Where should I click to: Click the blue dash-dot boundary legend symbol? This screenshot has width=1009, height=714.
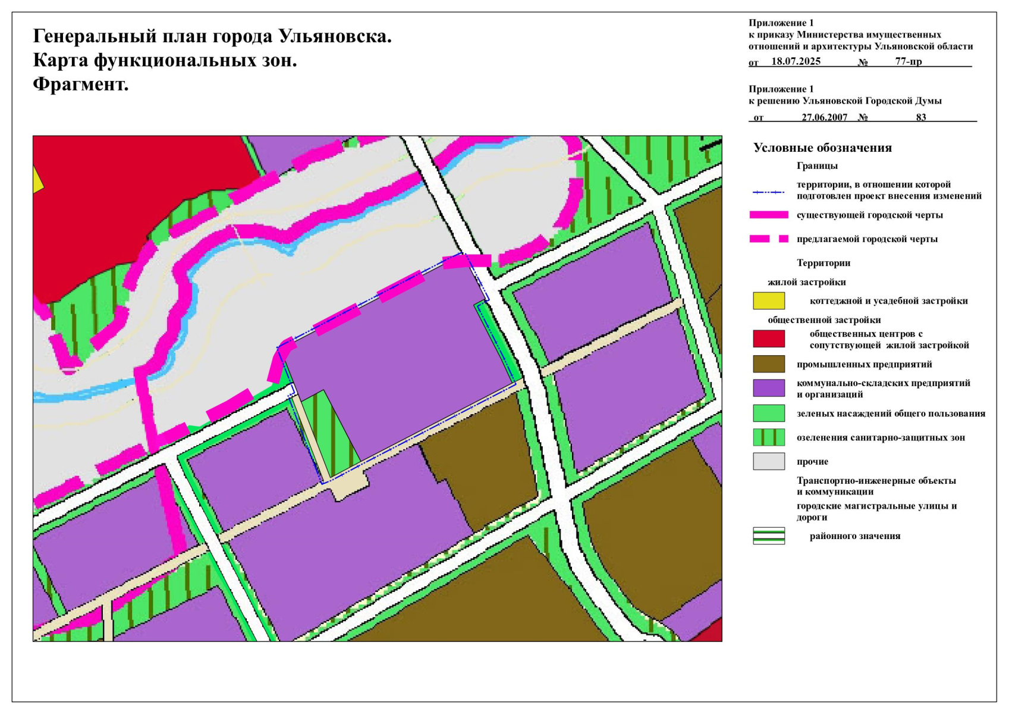tap(768, 192)
